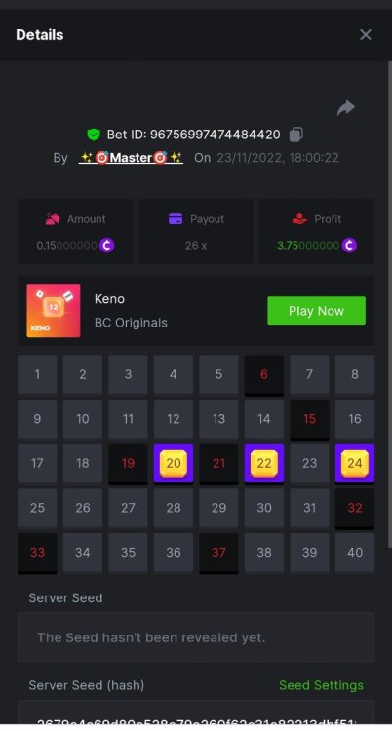Click the Amount currency coin icon
Screen dimensions: 392x731
[107, 246]
